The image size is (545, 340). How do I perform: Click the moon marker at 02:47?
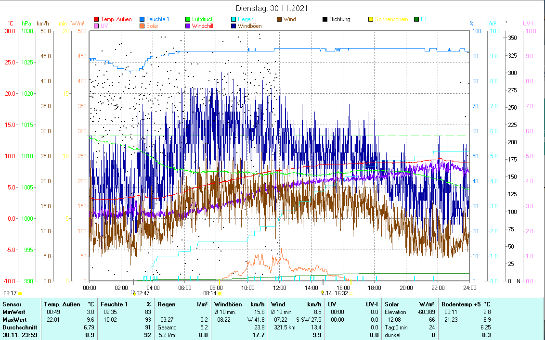coord(133,292)
